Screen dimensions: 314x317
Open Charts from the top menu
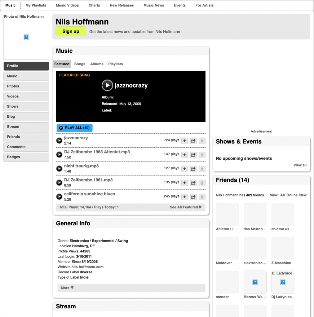[94, 5]
